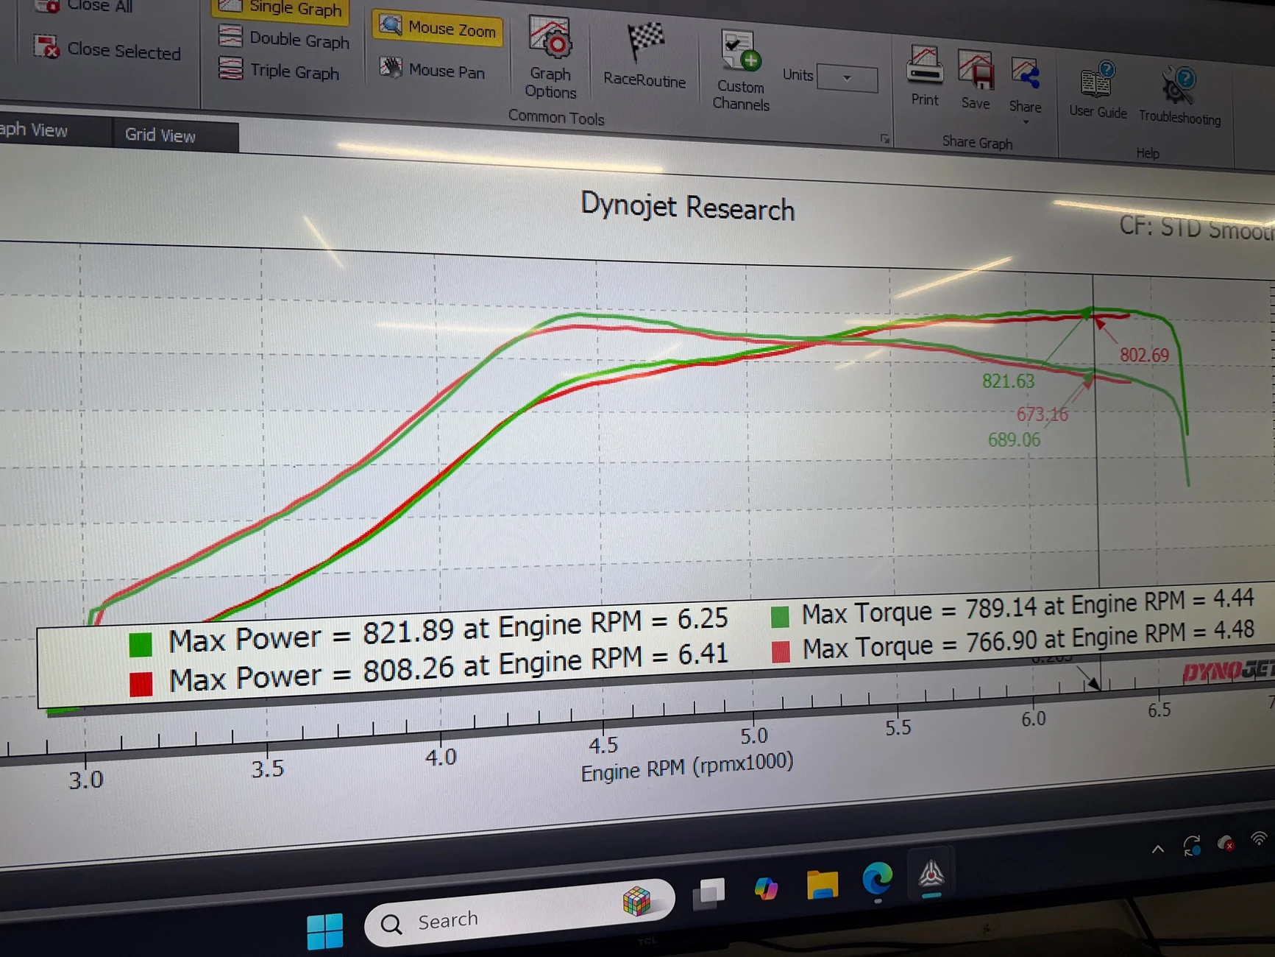Click the 6.0 RPM axis tick label
The height and width of the screenshot is (957, 1275).
[1033, 718]
